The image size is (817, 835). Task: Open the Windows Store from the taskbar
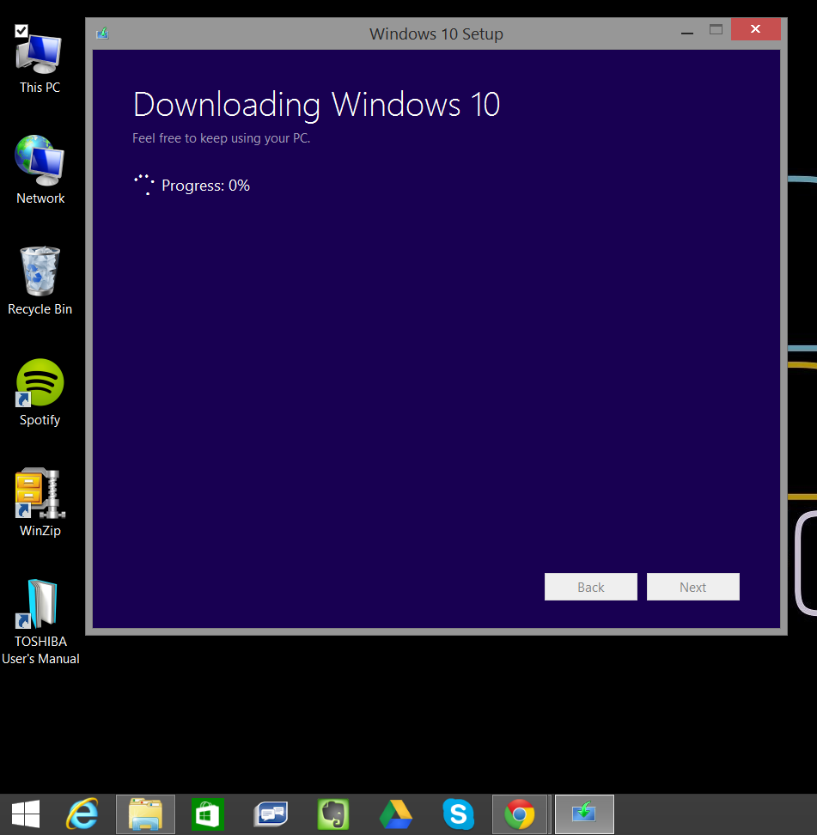(207, 814)
